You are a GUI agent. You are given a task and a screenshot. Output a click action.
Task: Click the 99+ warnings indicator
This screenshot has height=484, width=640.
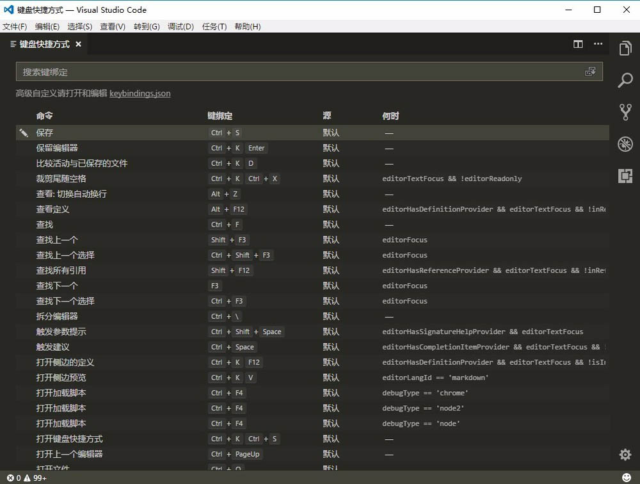(x=34, y=478)
